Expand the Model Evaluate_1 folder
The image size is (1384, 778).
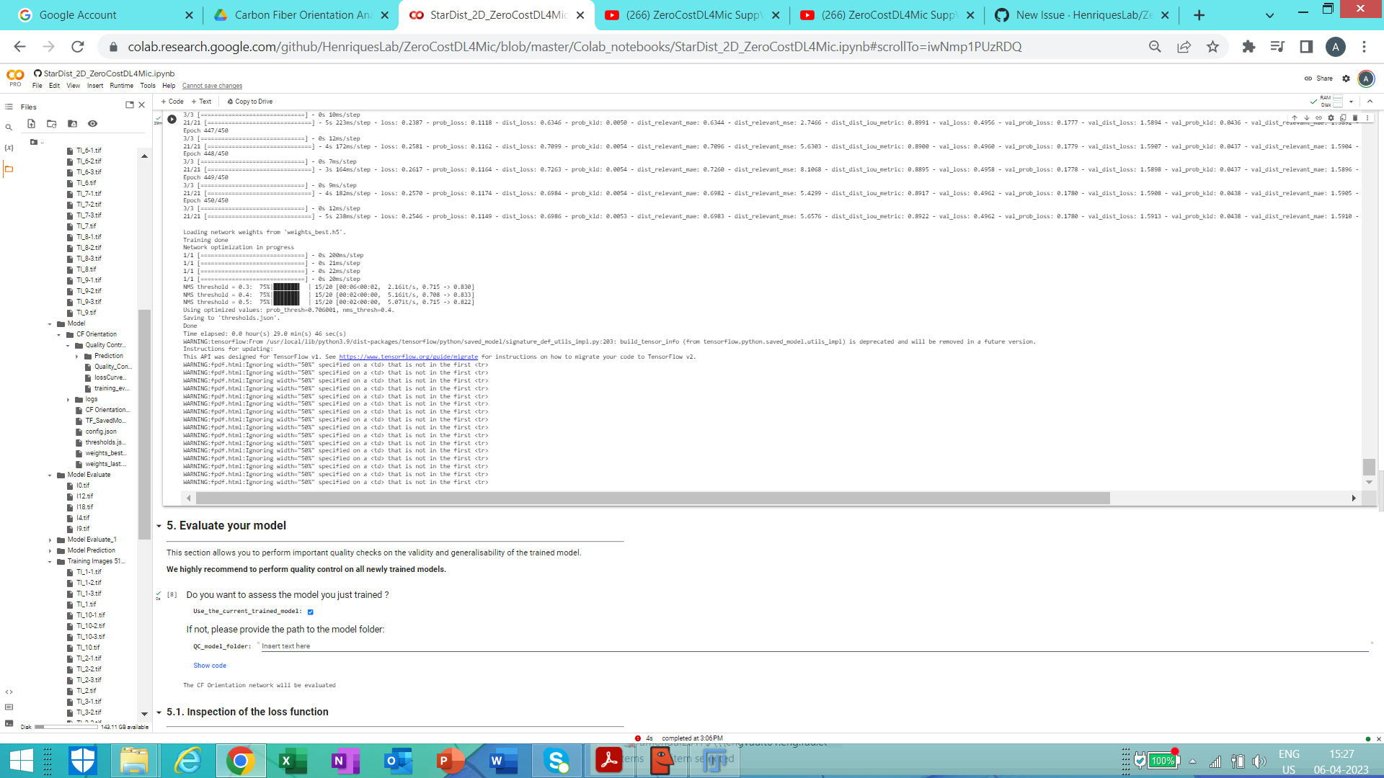pos(49,539)
